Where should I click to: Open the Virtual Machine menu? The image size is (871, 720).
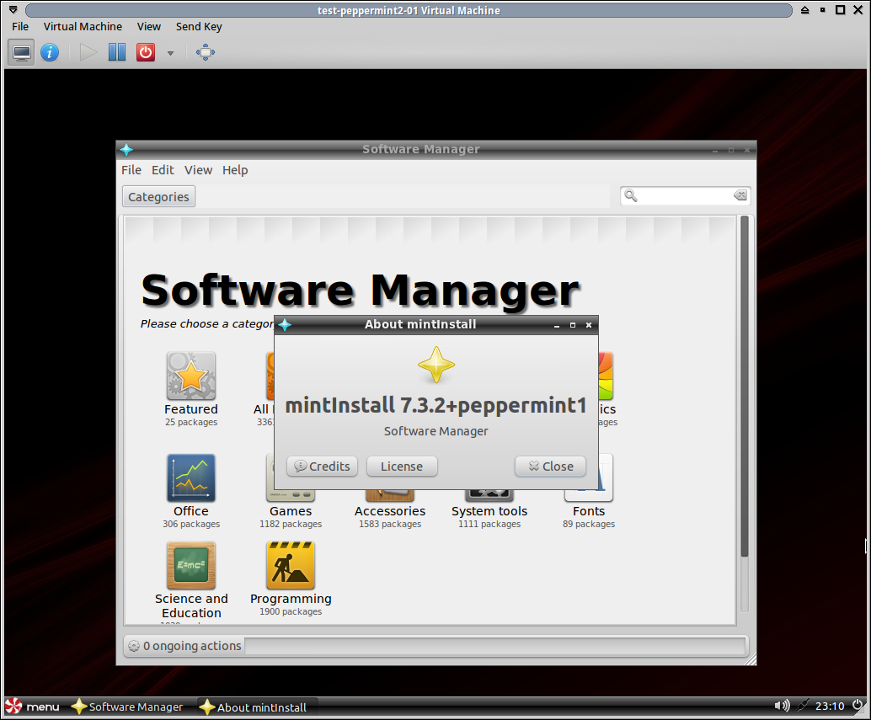83,27
